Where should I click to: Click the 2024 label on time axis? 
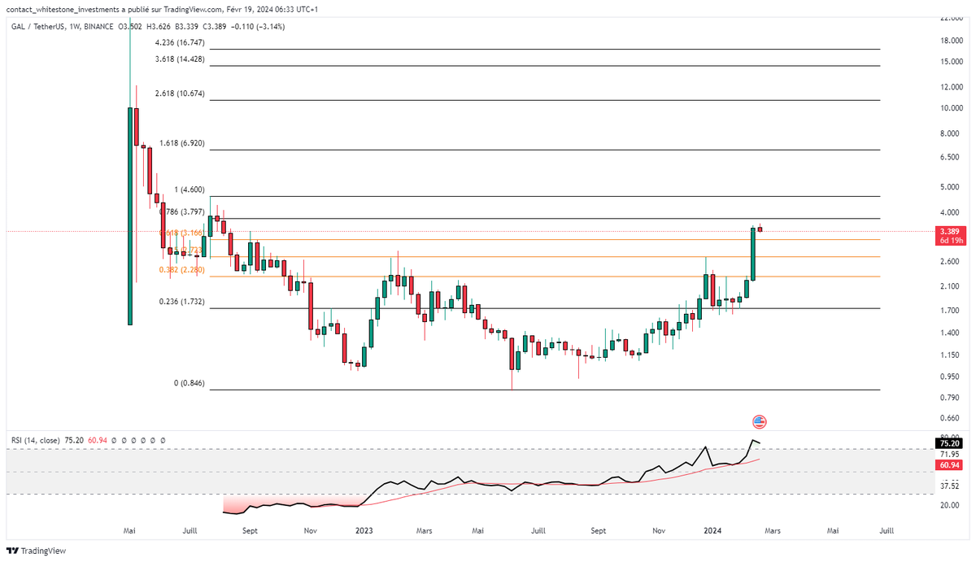712,530
